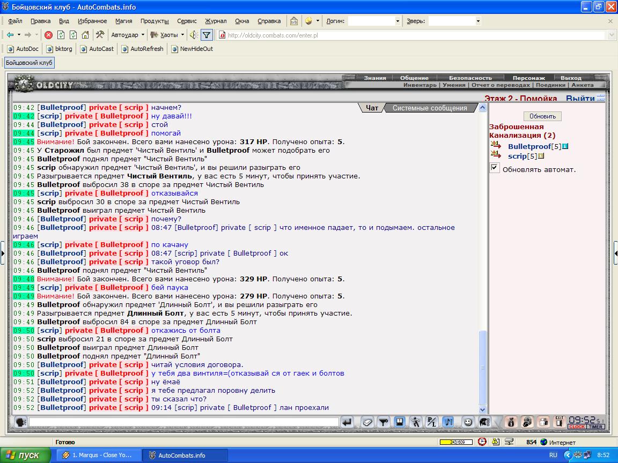Toggle the 'Обновлять автомат.' checkbox
618x463 pixels.
click(495, 167)
